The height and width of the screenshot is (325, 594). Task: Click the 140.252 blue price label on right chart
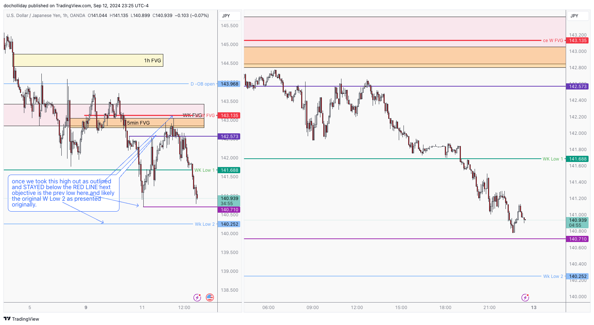tap(577, 276)
